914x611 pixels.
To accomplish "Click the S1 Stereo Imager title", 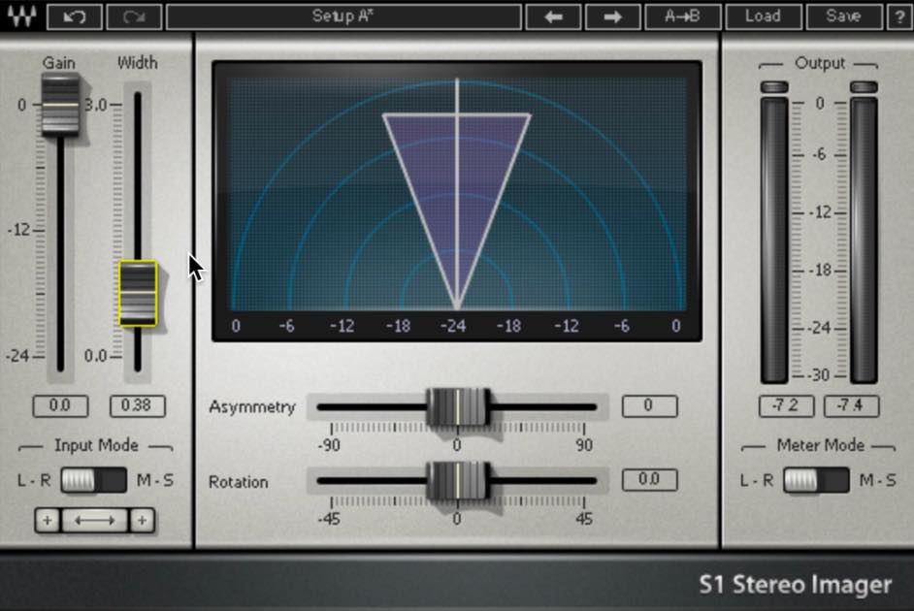I will tap(795, 584).
